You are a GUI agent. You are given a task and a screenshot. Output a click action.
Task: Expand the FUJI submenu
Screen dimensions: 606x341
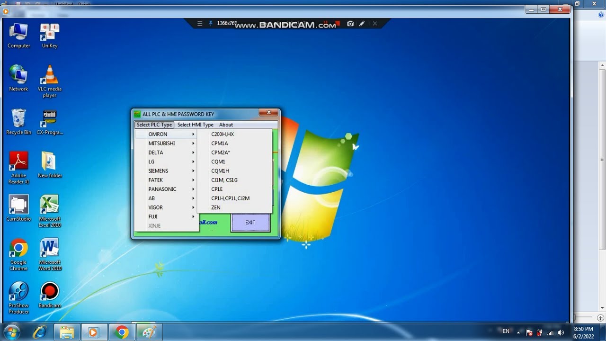point(166,216)
